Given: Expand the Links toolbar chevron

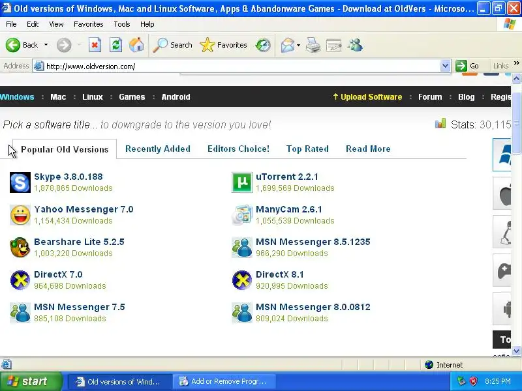Looking at the screenshot, I should (516, 63).
